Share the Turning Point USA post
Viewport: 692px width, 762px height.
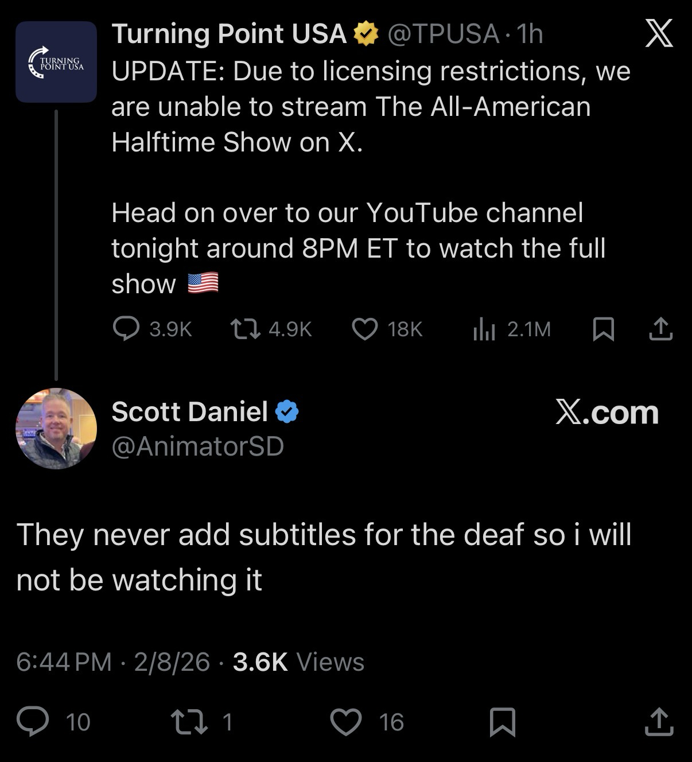(660, 329)
